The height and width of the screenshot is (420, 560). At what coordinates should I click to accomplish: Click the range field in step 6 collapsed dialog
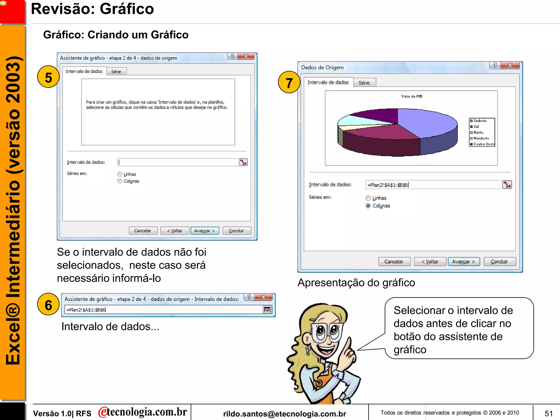coord(164,310)
